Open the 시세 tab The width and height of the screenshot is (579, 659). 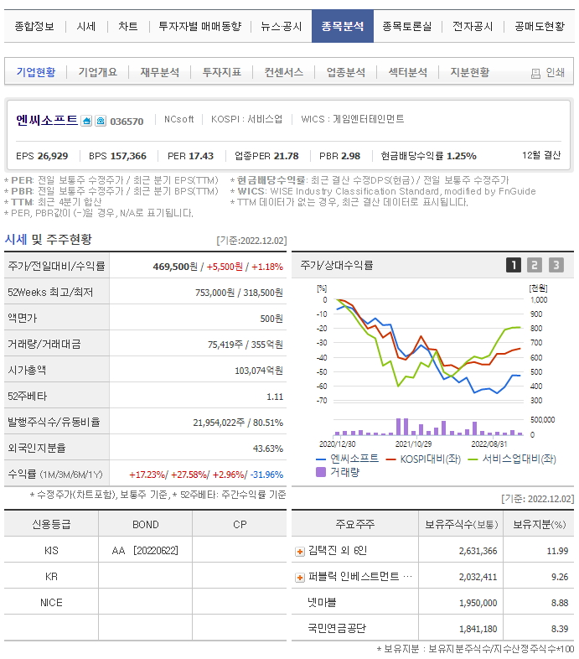(x=86, y=27)
